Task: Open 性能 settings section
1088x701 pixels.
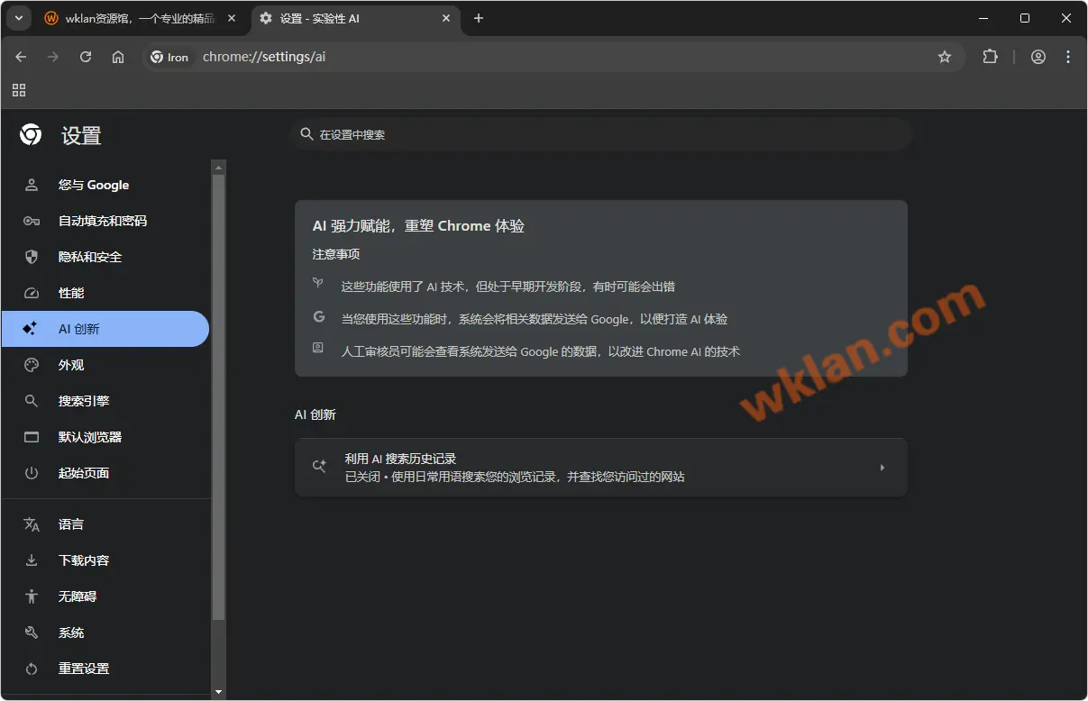Action: (x=105, y=293)
